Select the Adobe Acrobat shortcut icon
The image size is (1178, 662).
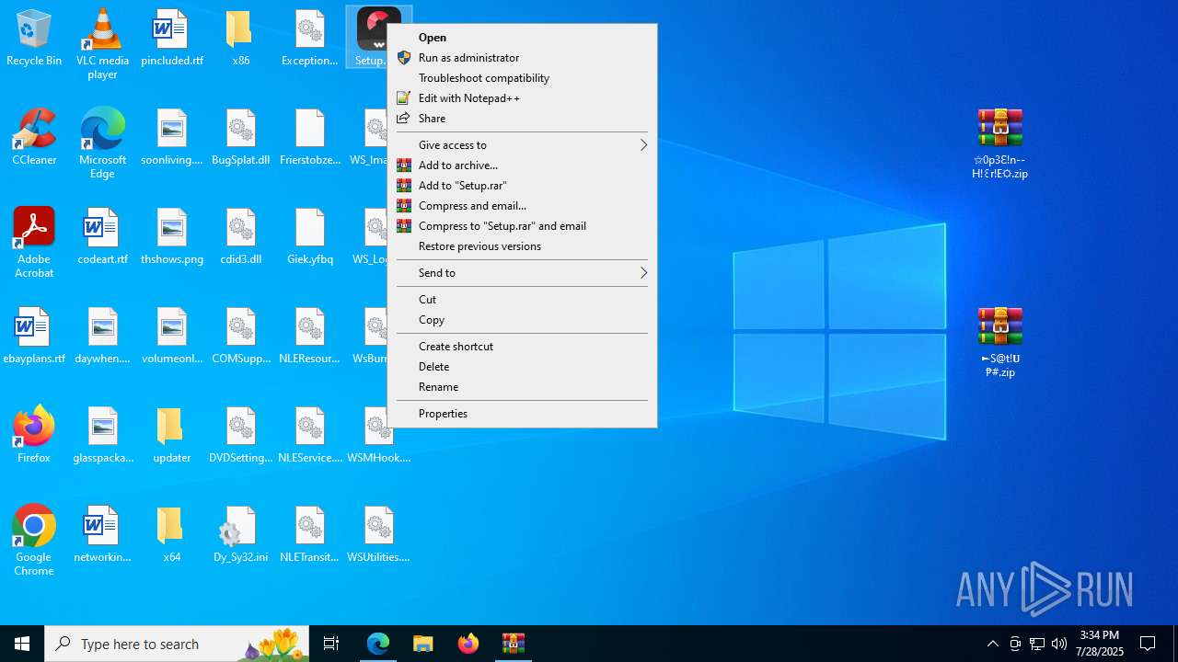coord(34,243)
